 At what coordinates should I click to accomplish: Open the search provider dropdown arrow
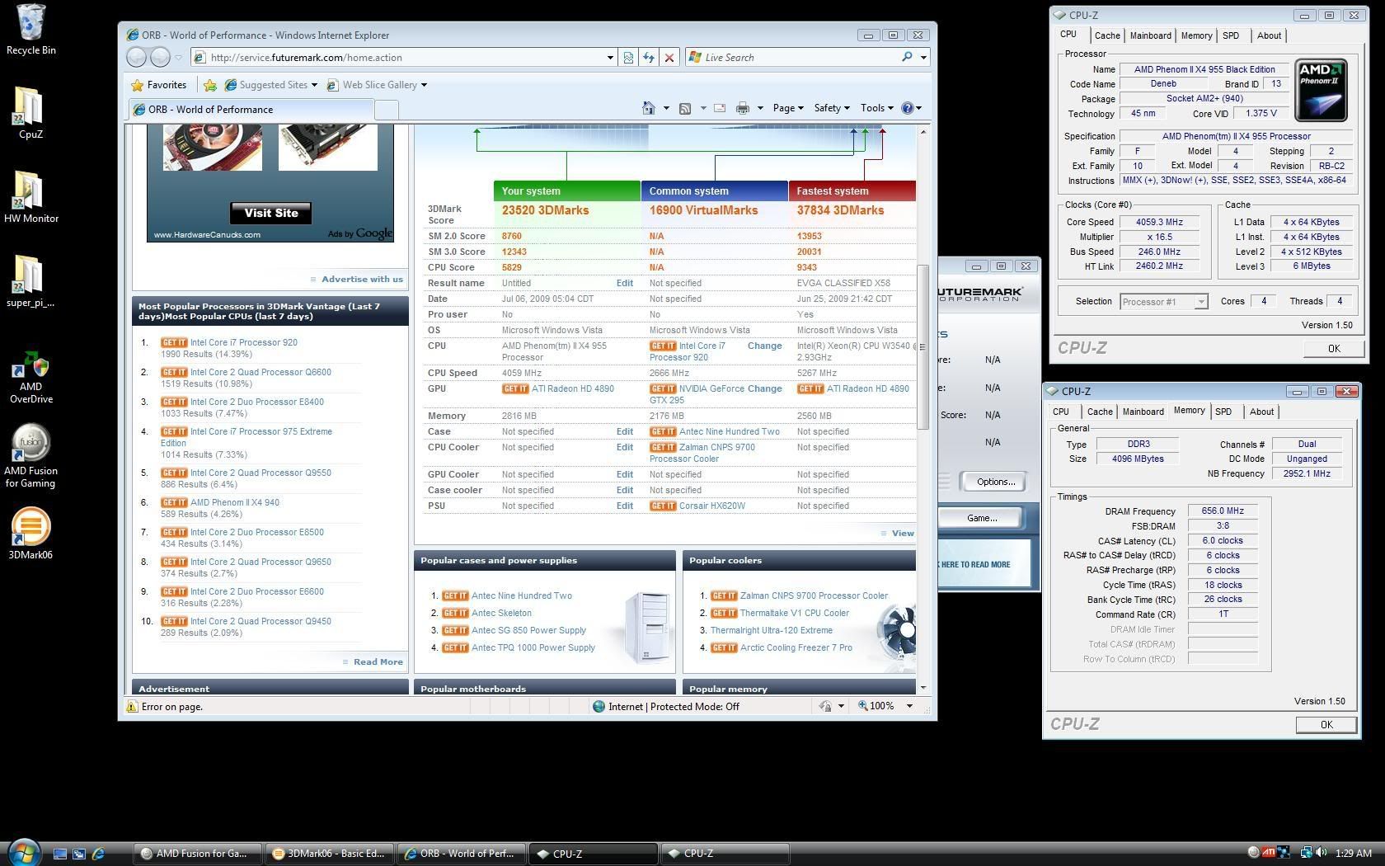coord(923,57)
